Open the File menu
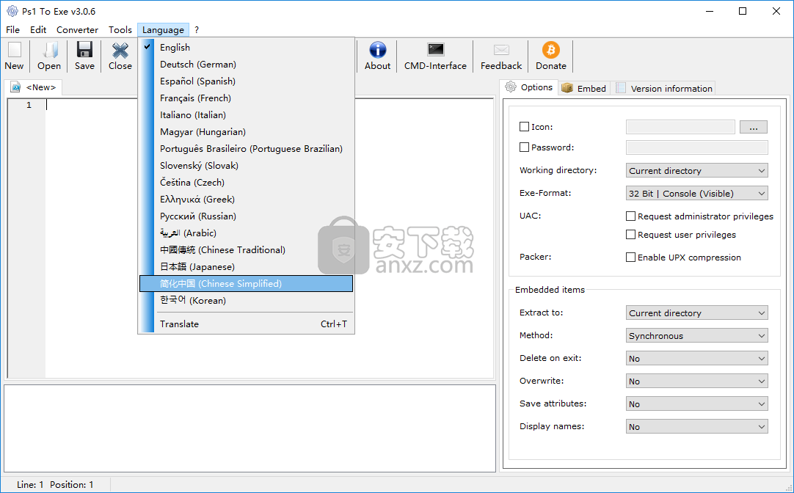The height and width of the screenshot is (493, 794). pos(12,30)
